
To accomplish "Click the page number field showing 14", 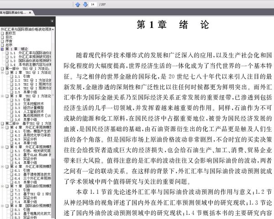I will (93, 5).
